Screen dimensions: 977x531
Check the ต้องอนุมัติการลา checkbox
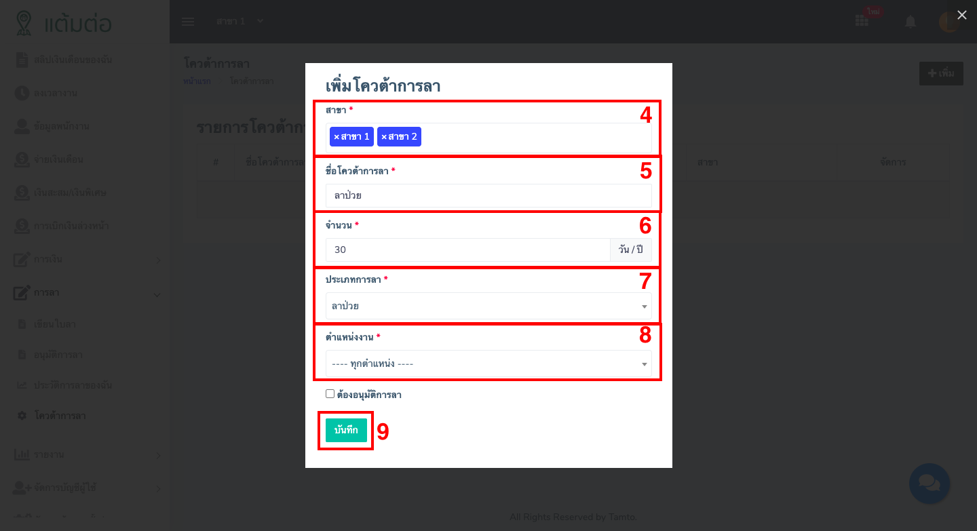click(x=330, y=394)
